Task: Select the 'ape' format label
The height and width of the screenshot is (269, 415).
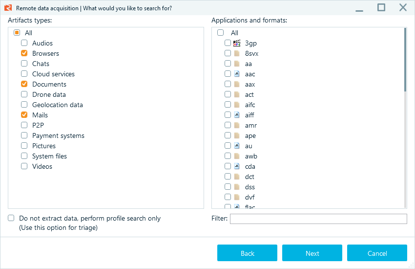Action: (x=250, y=136)
